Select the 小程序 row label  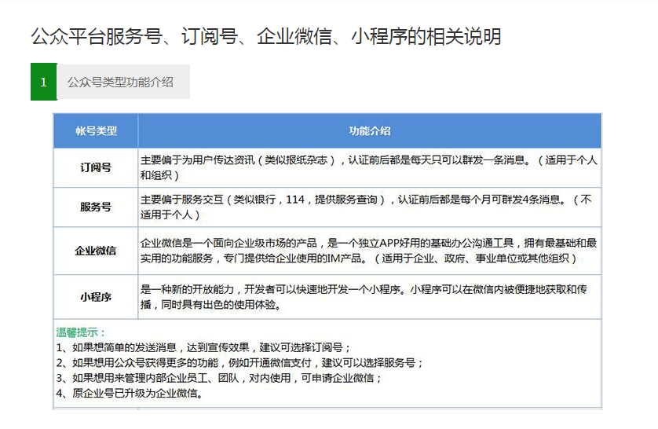[96, 297]
